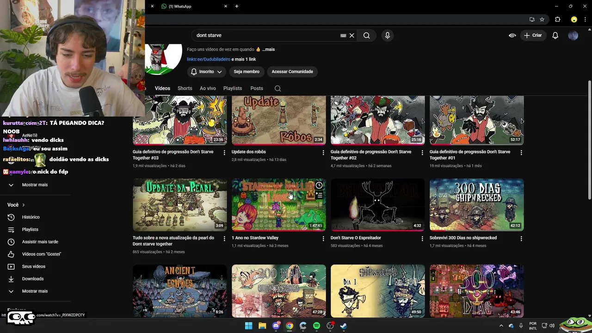The image size is (592, 333).
Task: Open the YouTube account avatar menu
Action: pos(573,35)
